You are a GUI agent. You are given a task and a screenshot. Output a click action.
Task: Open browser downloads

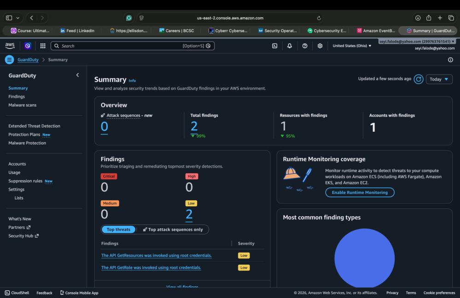(418, 18)
